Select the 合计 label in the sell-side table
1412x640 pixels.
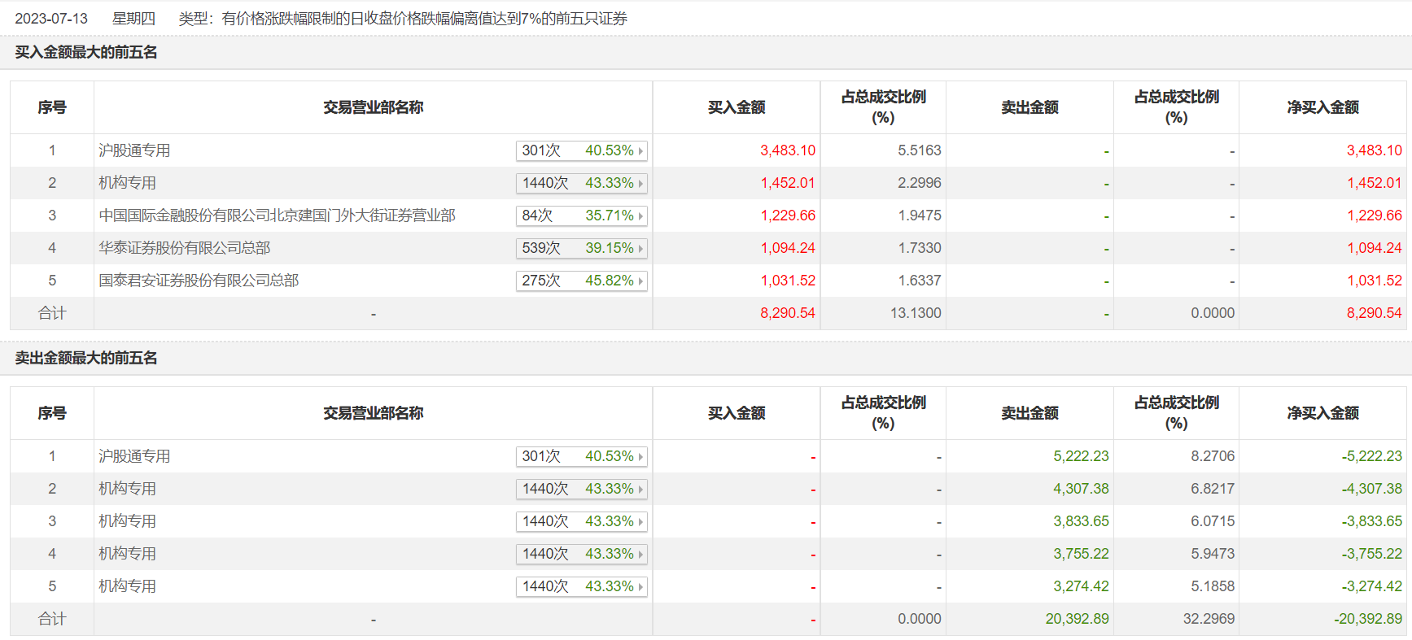[x=52, y=619]
